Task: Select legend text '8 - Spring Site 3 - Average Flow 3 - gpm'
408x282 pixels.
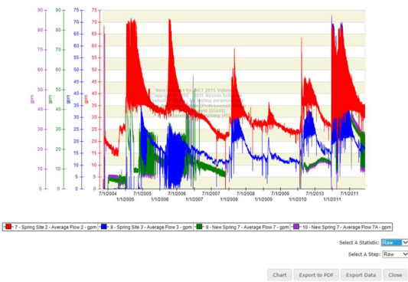Action: pyautogui.click(x=151, y=228)
